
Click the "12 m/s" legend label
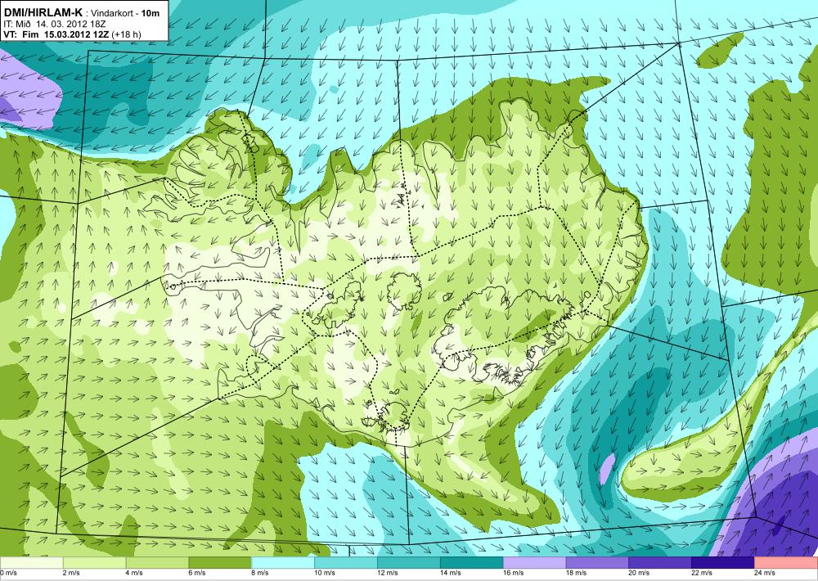(388, 573)
